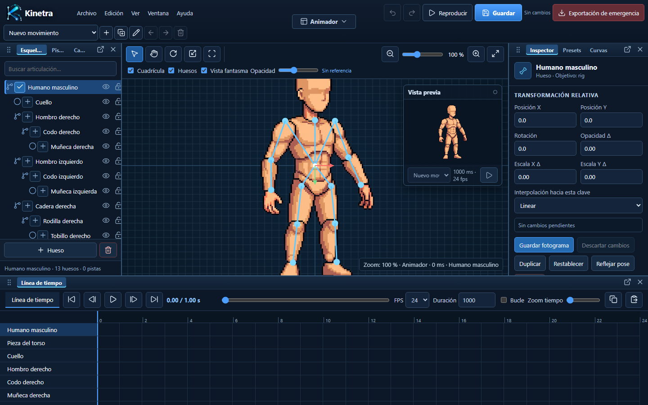Screen dimensions: 648x405
Task: Zoom out the canvas view
Action: (390, 54)
